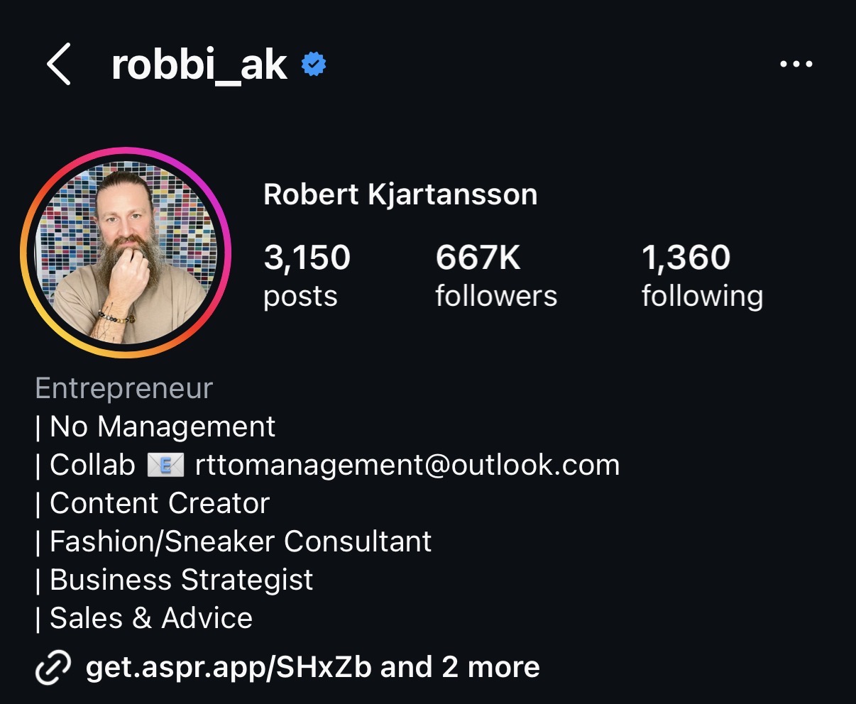Image resolution: width=856 pixels, height=704 pixels.
Task: View the story from the profile picture
Action: (126, 253)
